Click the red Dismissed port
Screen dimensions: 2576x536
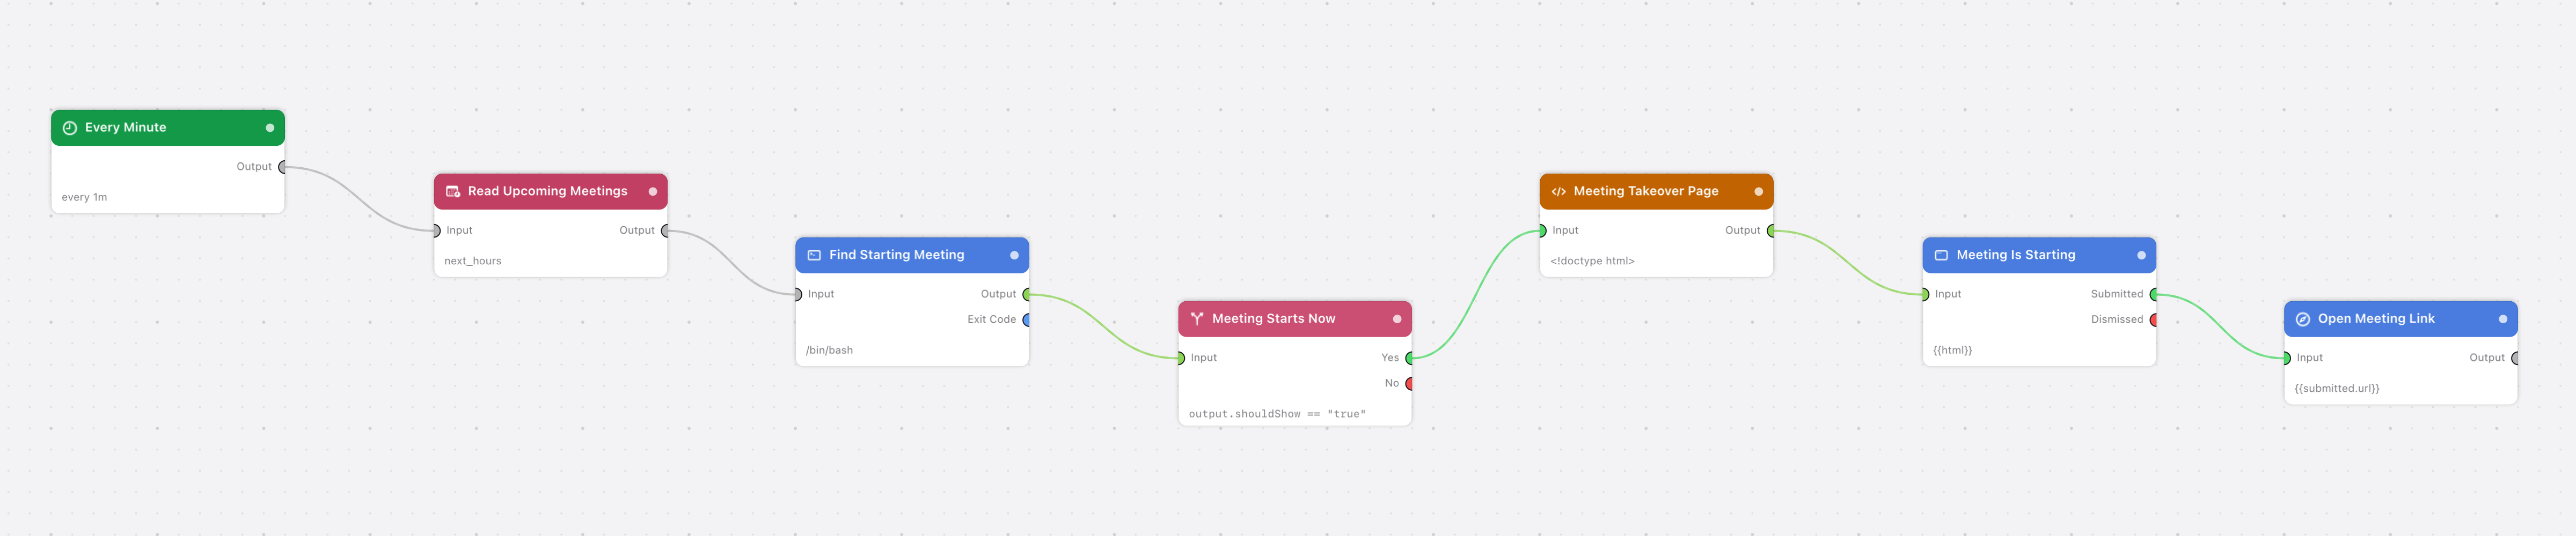tap(2153, 321)
